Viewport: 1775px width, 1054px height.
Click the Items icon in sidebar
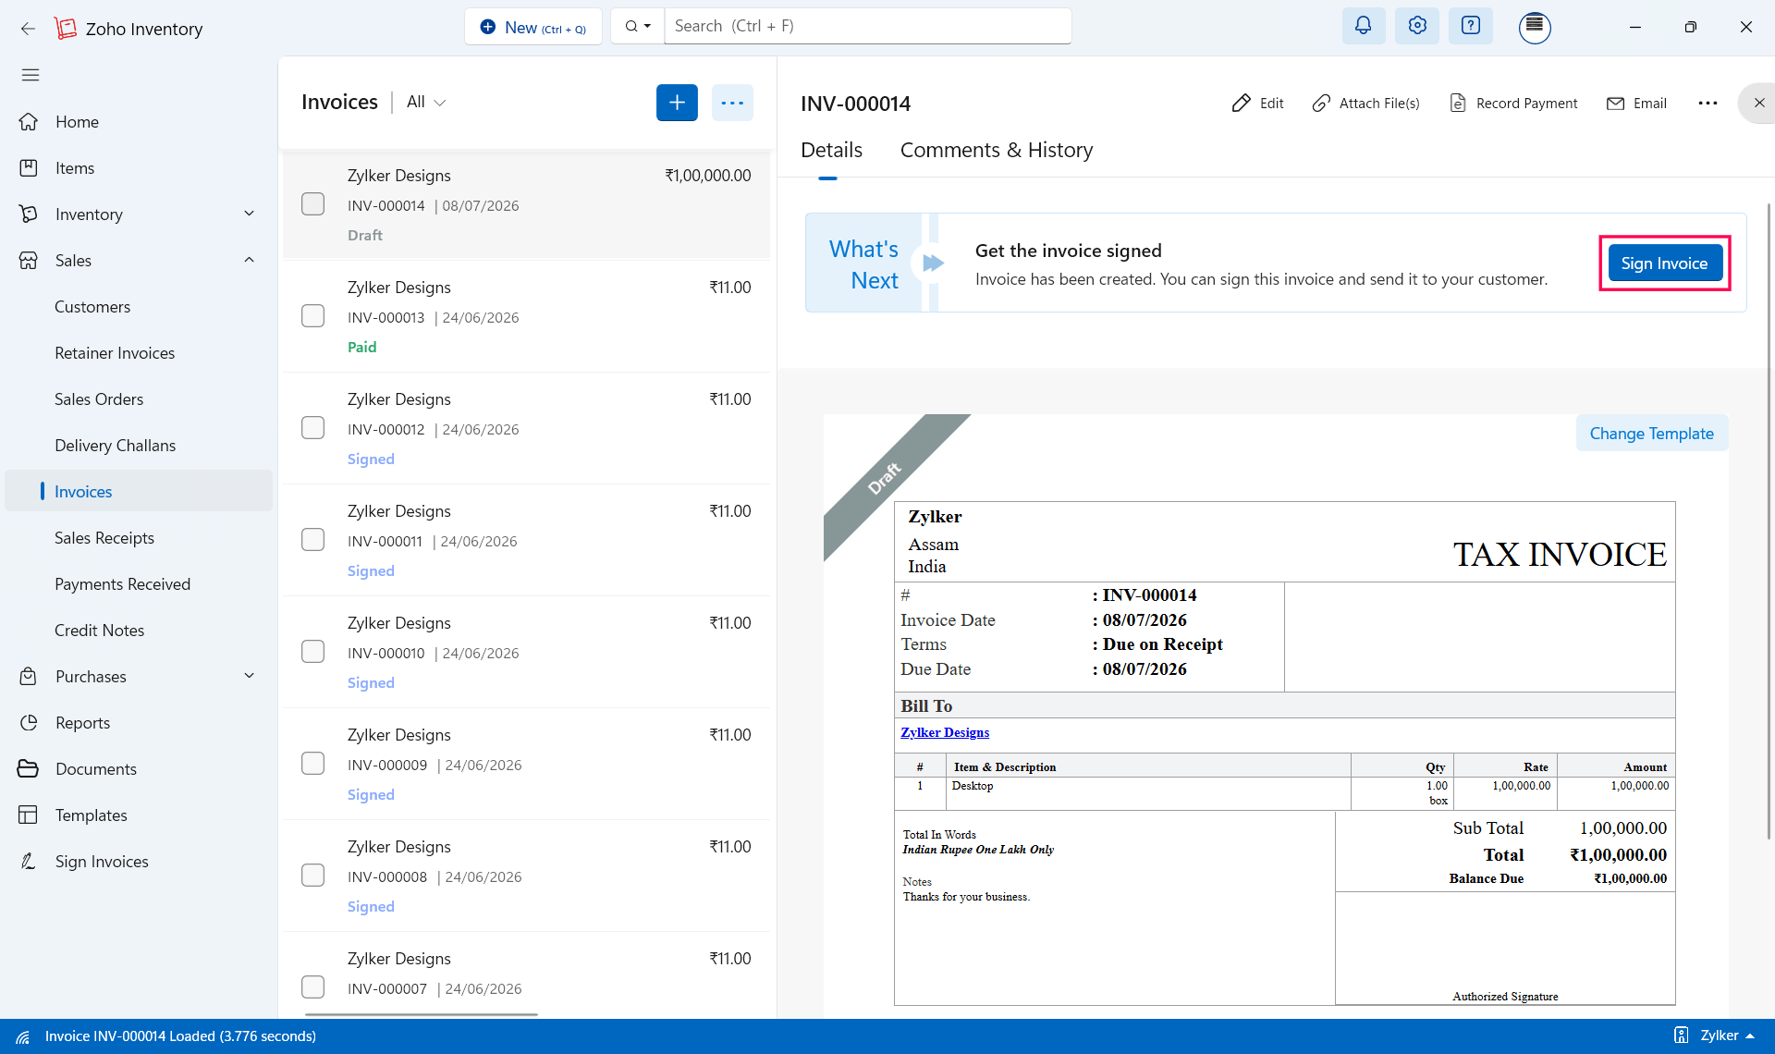coord(29,168)
